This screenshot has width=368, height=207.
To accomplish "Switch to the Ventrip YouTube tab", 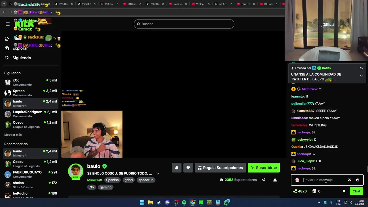I will (201, 4).
